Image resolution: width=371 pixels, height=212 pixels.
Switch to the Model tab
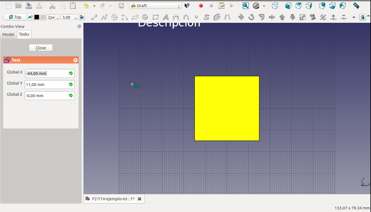click(x=9, y=34)
